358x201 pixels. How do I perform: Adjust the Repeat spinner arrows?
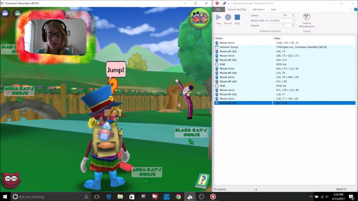coord(293,25)
